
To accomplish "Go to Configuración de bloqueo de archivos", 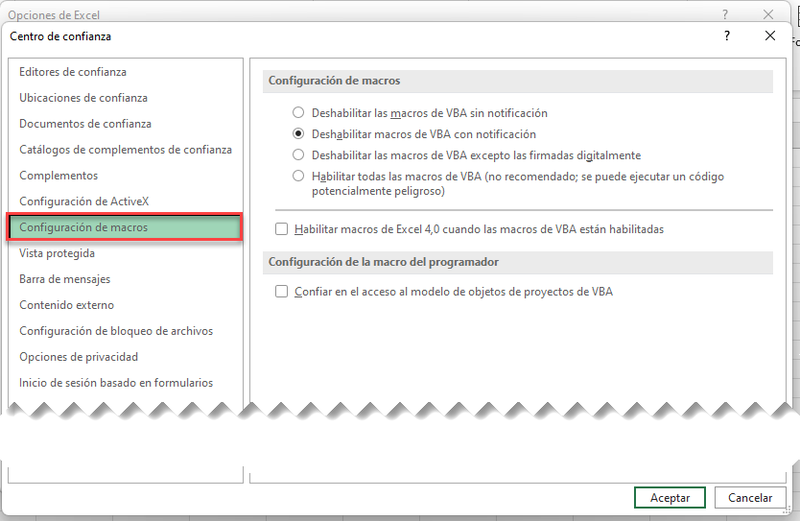I will pyautogui.click(x=125, y=331).
